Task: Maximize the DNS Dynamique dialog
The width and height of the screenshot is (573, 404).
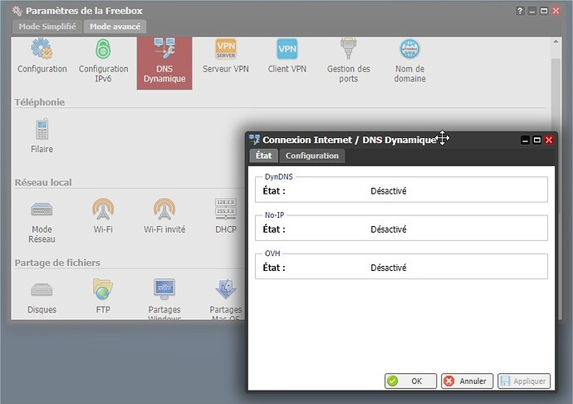Action: (x=536, y=140)
